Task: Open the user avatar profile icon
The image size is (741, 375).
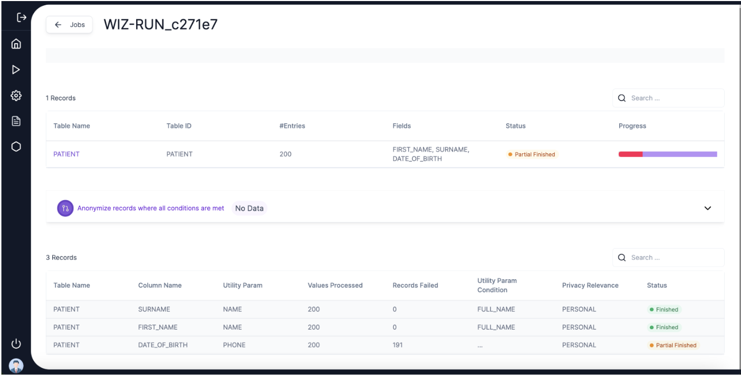Action: pos(16,365)
